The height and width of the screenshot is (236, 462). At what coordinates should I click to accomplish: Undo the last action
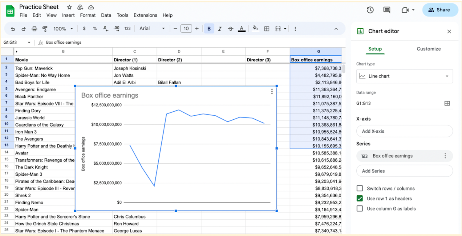click(13, 29)
